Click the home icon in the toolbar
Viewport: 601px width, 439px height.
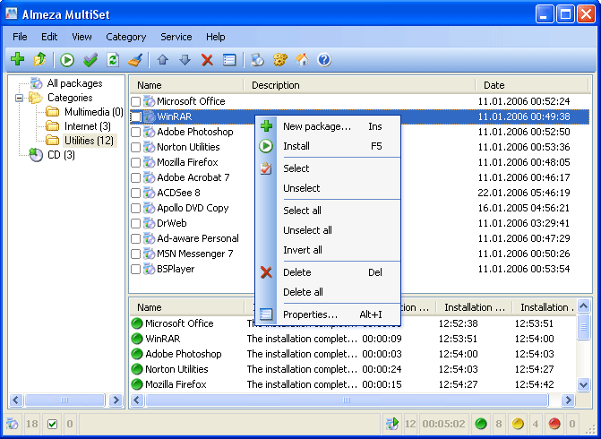tap(302, 60)
